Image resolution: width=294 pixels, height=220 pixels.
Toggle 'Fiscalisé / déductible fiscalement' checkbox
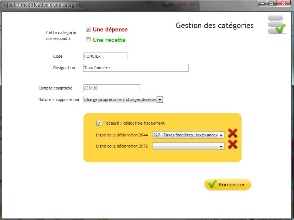pyautogui.click(x=99, y=123)
